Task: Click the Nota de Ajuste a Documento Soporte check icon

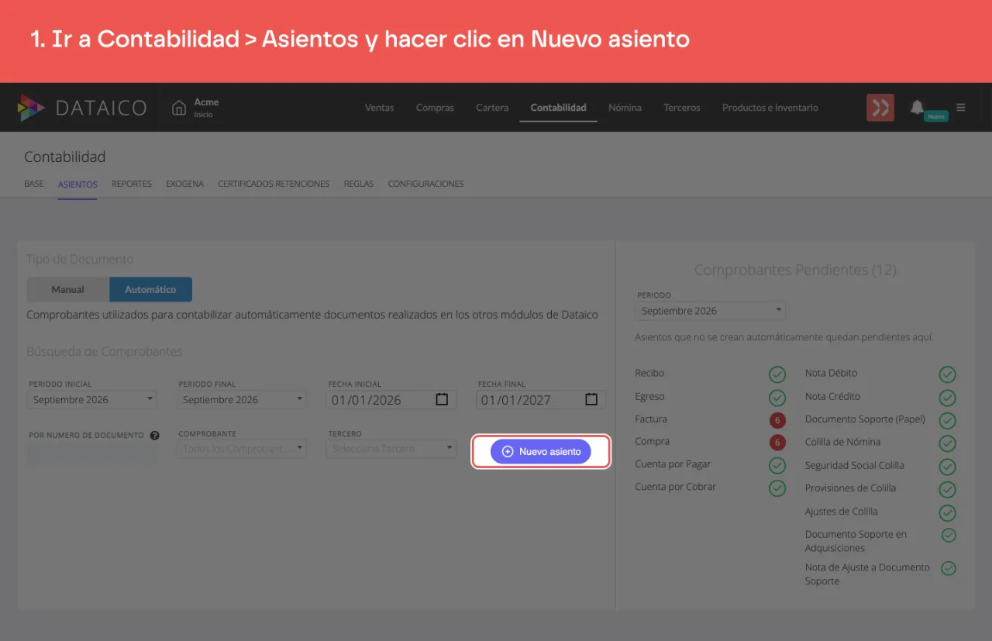Action: coord(949,569)
